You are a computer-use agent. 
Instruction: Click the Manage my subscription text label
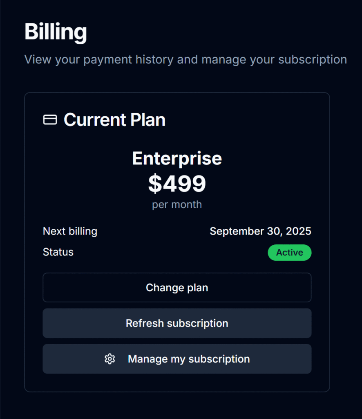point(189,359)
